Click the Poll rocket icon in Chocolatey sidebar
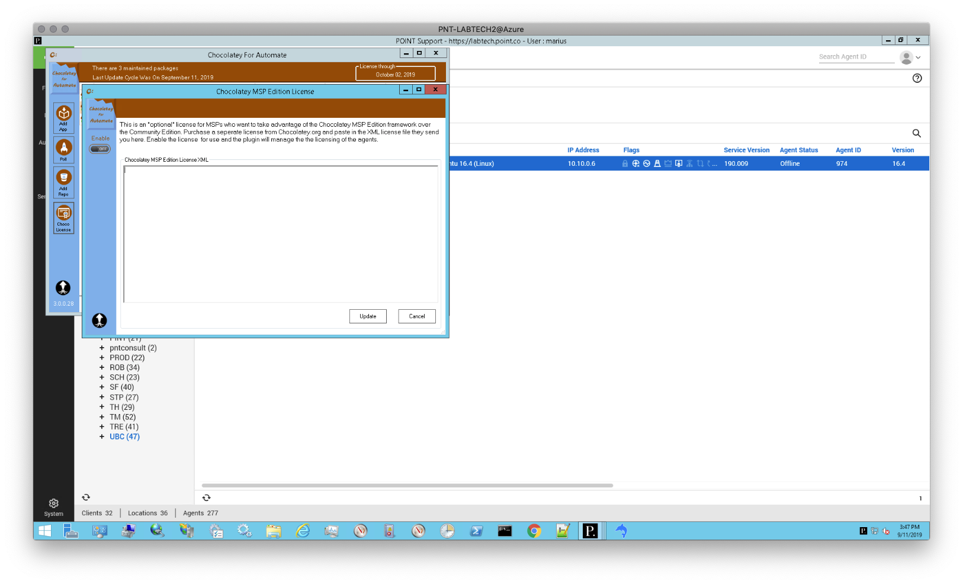The width and height of the screenshot is (963, 584). 63,149
